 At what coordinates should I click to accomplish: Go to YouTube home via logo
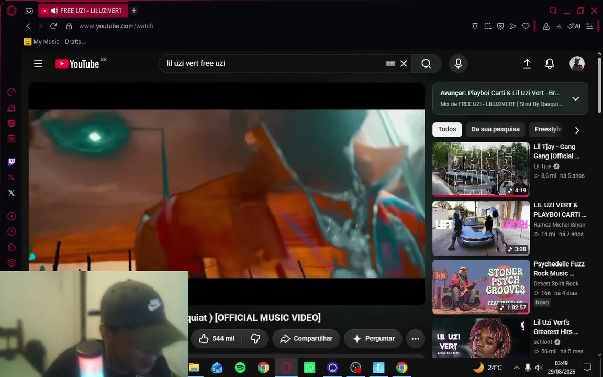(x=77, y=63)
